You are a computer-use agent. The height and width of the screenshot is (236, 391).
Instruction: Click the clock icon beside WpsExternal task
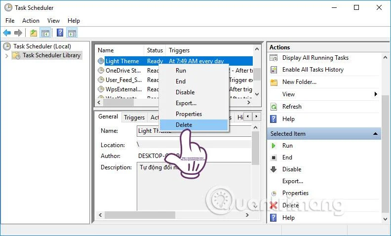(x=101, y=89)
